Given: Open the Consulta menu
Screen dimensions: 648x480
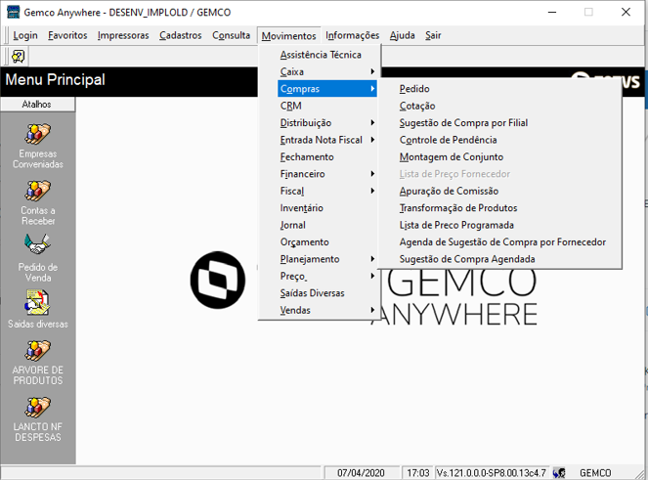Looking at the screenshot, I should (x=231, y=35).
